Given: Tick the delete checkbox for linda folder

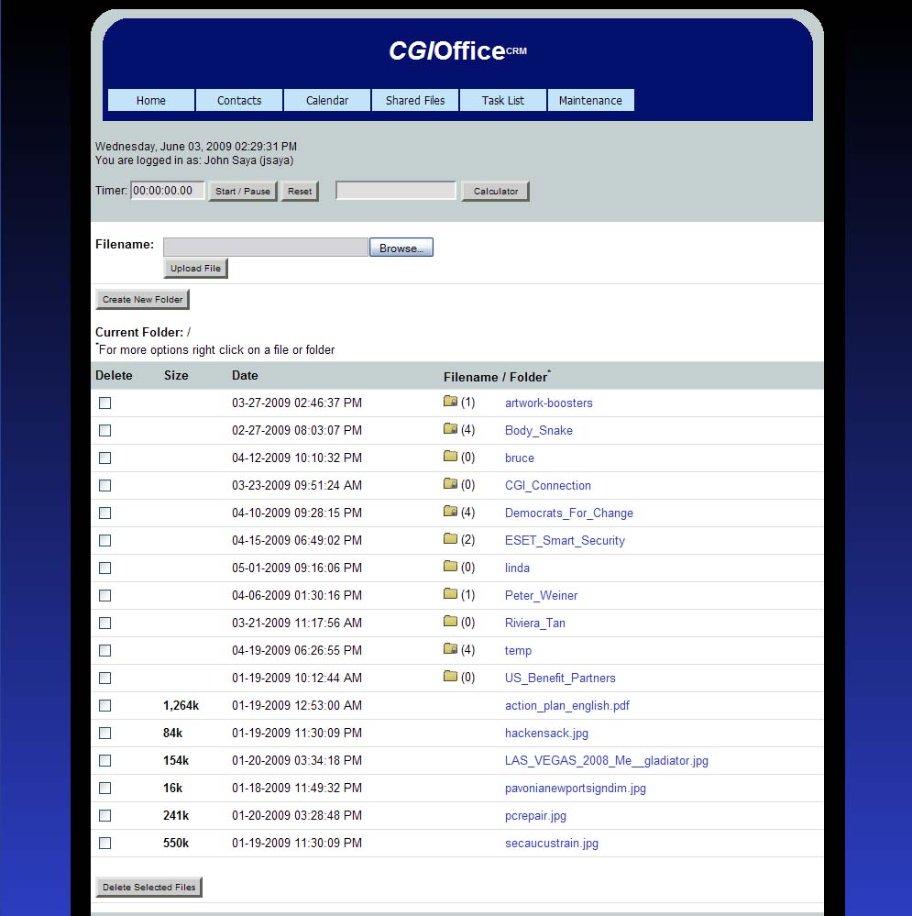Looking at the screenshot, I should tap(105, 568).
